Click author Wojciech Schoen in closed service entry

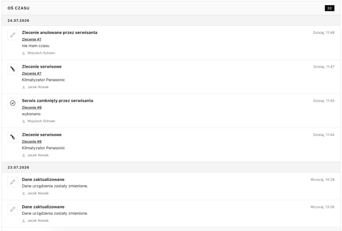[41, 121]
